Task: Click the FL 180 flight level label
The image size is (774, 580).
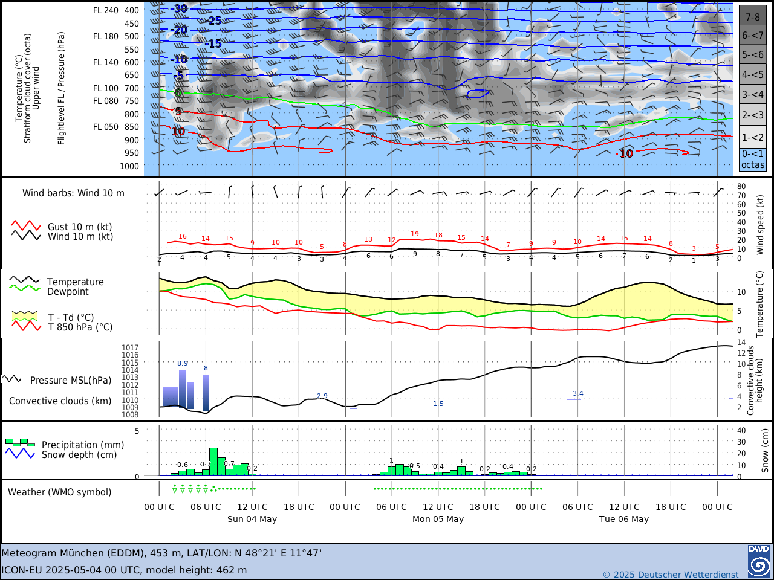Action: 106,36
